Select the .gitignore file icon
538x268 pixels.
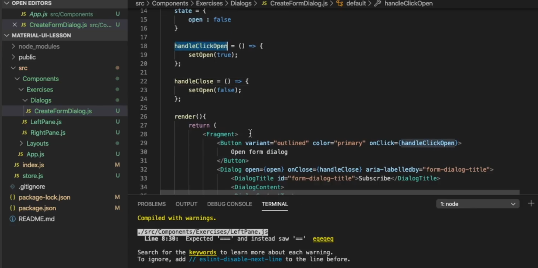(x=12, y=186)
